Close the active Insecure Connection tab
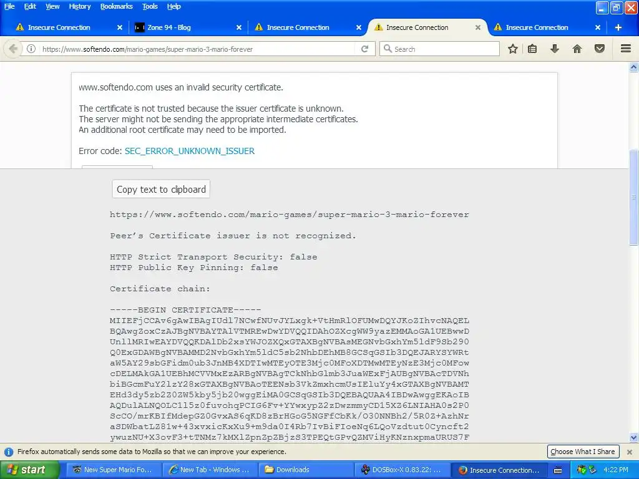 coord(478,27)
